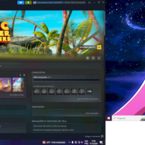Click the GRAVAÇÕES E CAPTURAS DE TELA heading
The height and width of the screenshot is (145, 145).
pyautogui.click(x=49, y=121)
